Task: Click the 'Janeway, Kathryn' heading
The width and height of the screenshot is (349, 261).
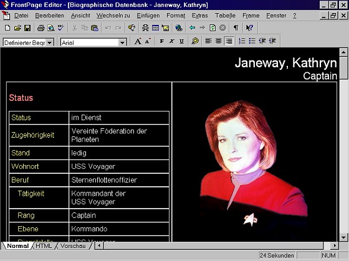Action: coord(286,63)
